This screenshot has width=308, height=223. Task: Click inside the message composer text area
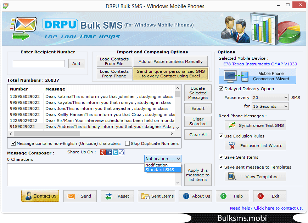(91, 175)
